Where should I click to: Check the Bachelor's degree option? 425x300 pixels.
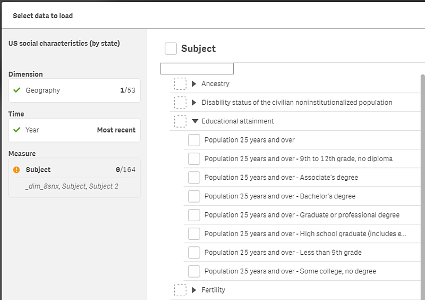click(x=194, y=196)
